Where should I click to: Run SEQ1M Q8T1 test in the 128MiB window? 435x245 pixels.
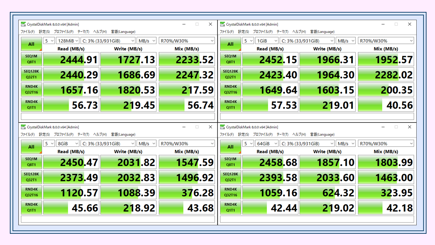tap(31, 59)
